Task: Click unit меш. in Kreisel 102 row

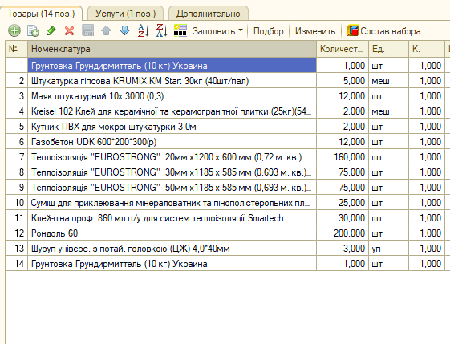Action: (388, 111)
